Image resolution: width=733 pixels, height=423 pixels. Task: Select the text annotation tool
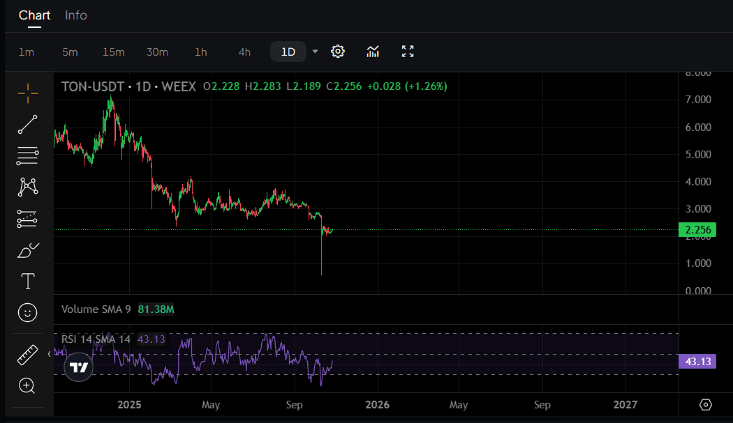pyautogui.click(x=27, y=281)
